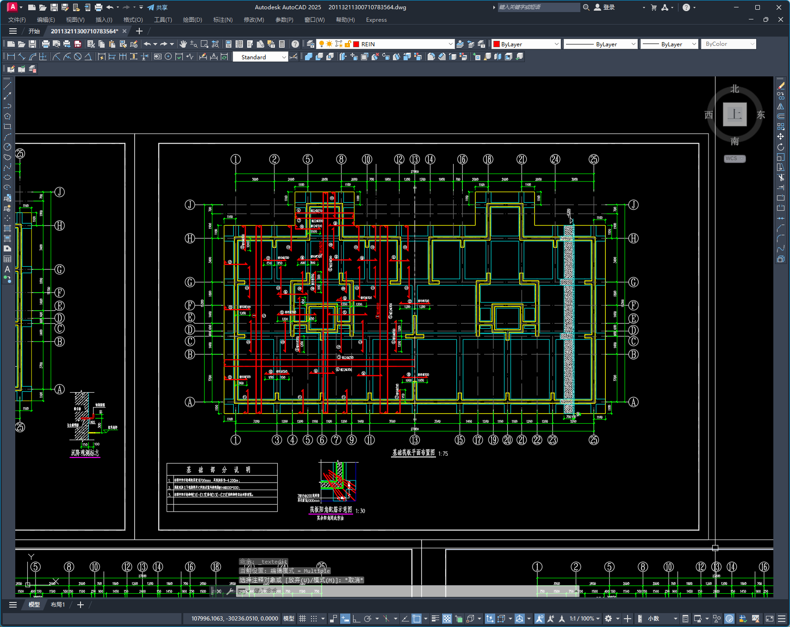Select the Array tool in modify toolbar
Viewport: 790px width, 627px height.
pyautogui.click(x=781, y=126)
